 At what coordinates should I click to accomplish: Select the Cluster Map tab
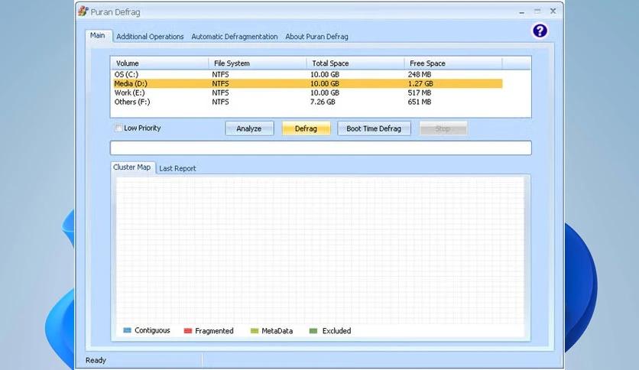coord(132,167)
